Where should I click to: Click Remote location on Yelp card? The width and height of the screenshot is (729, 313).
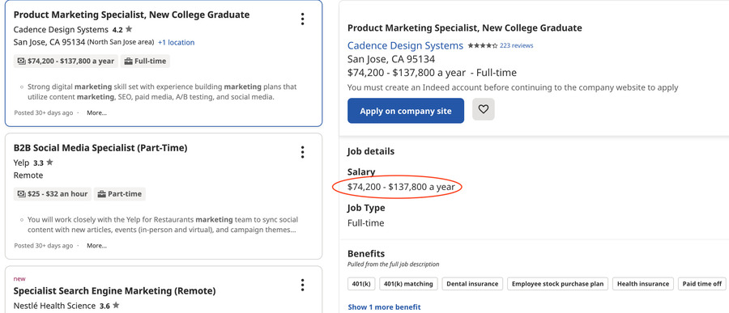[x=28, y=175]
